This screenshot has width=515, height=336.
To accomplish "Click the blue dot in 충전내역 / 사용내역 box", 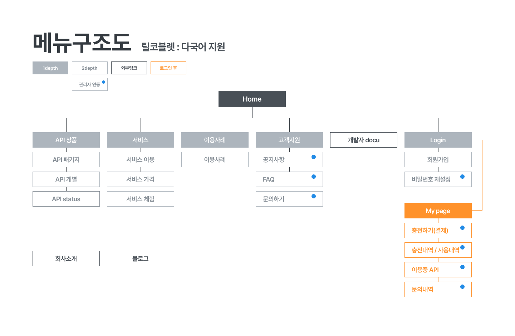I will (462, 247).
